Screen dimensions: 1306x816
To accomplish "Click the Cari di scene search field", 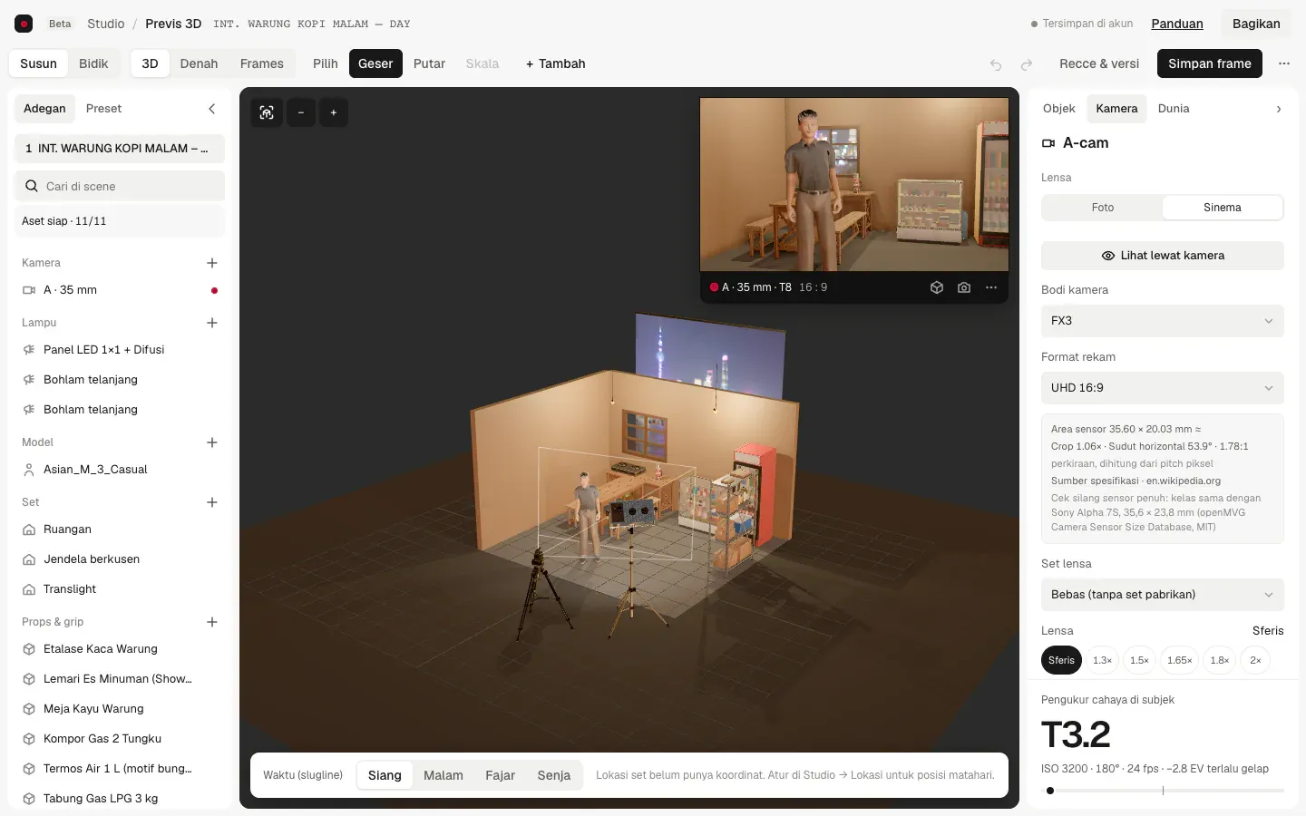I will pos(120,187).
